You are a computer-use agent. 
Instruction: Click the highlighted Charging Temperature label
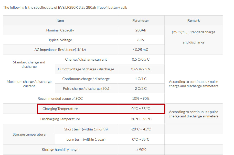(x=60, y=109)
